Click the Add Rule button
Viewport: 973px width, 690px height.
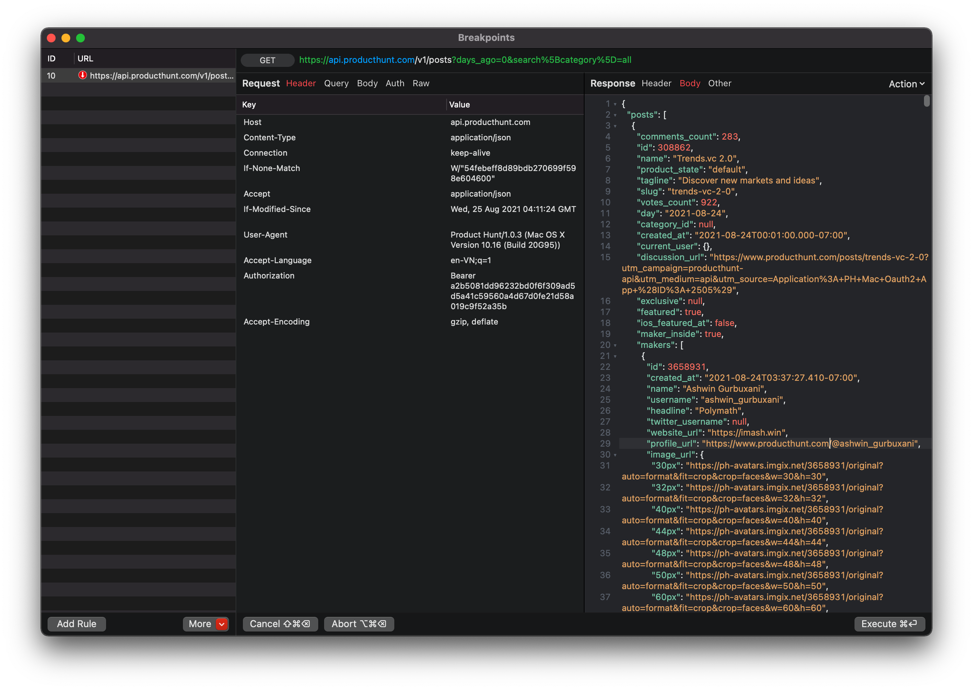click(x=76, y=624)
